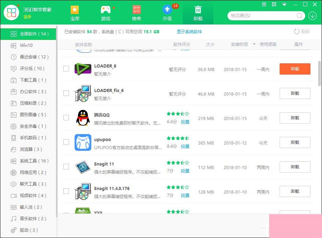322x238 pixels.
Task: Select the 安全杀毒 (1) category
Action: (28, 126)
